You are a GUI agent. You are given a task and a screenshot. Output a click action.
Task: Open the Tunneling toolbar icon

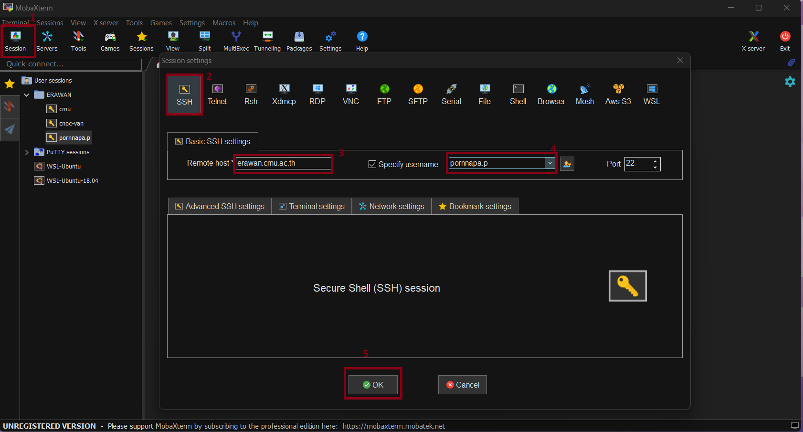pyautogui.click(x=267, y=41)
